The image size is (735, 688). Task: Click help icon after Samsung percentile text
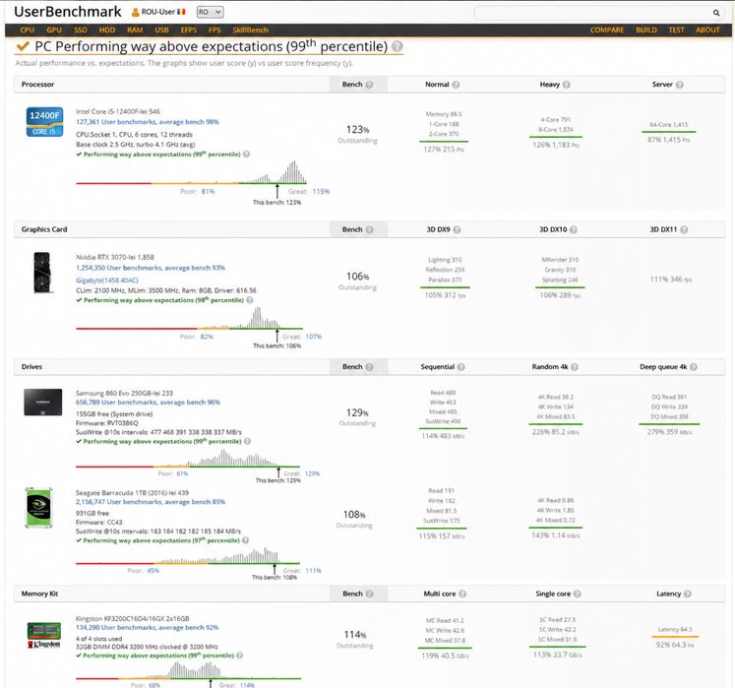pos(248,441)
